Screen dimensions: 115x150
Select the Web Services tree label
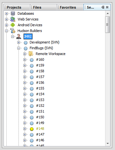(x=28, y=19)
